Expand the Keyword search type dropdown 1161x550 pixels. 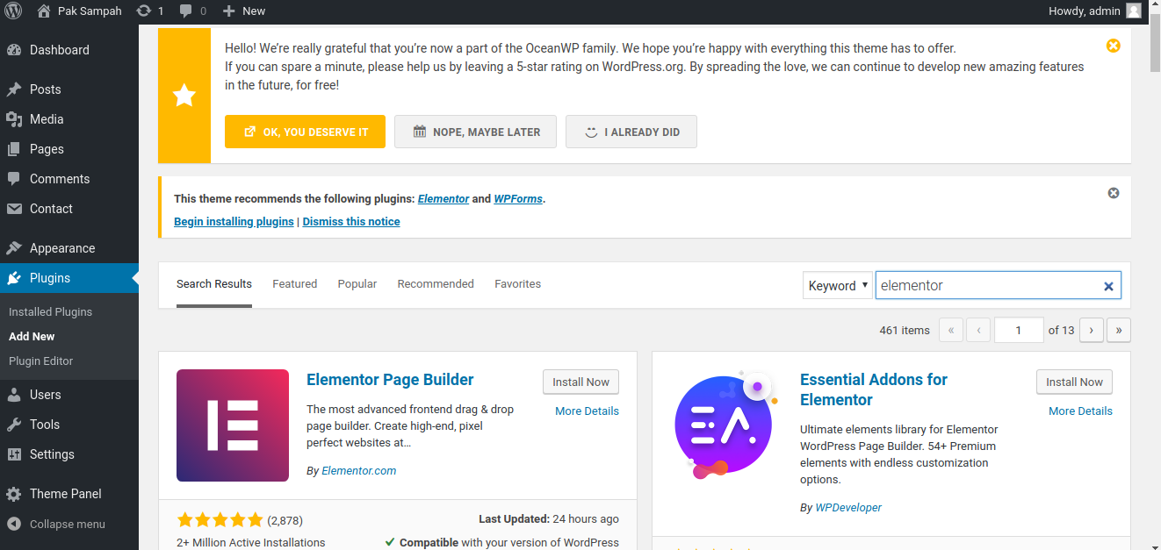pos(837,285)
